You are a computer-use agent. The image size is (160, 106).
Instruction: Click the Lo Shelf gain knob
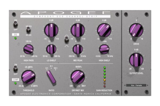coord(51,30)
